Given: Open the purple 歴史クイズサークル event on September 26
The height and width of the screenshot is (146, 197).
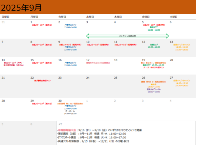Looking at the screenshot, I should [x=154, y=90].
